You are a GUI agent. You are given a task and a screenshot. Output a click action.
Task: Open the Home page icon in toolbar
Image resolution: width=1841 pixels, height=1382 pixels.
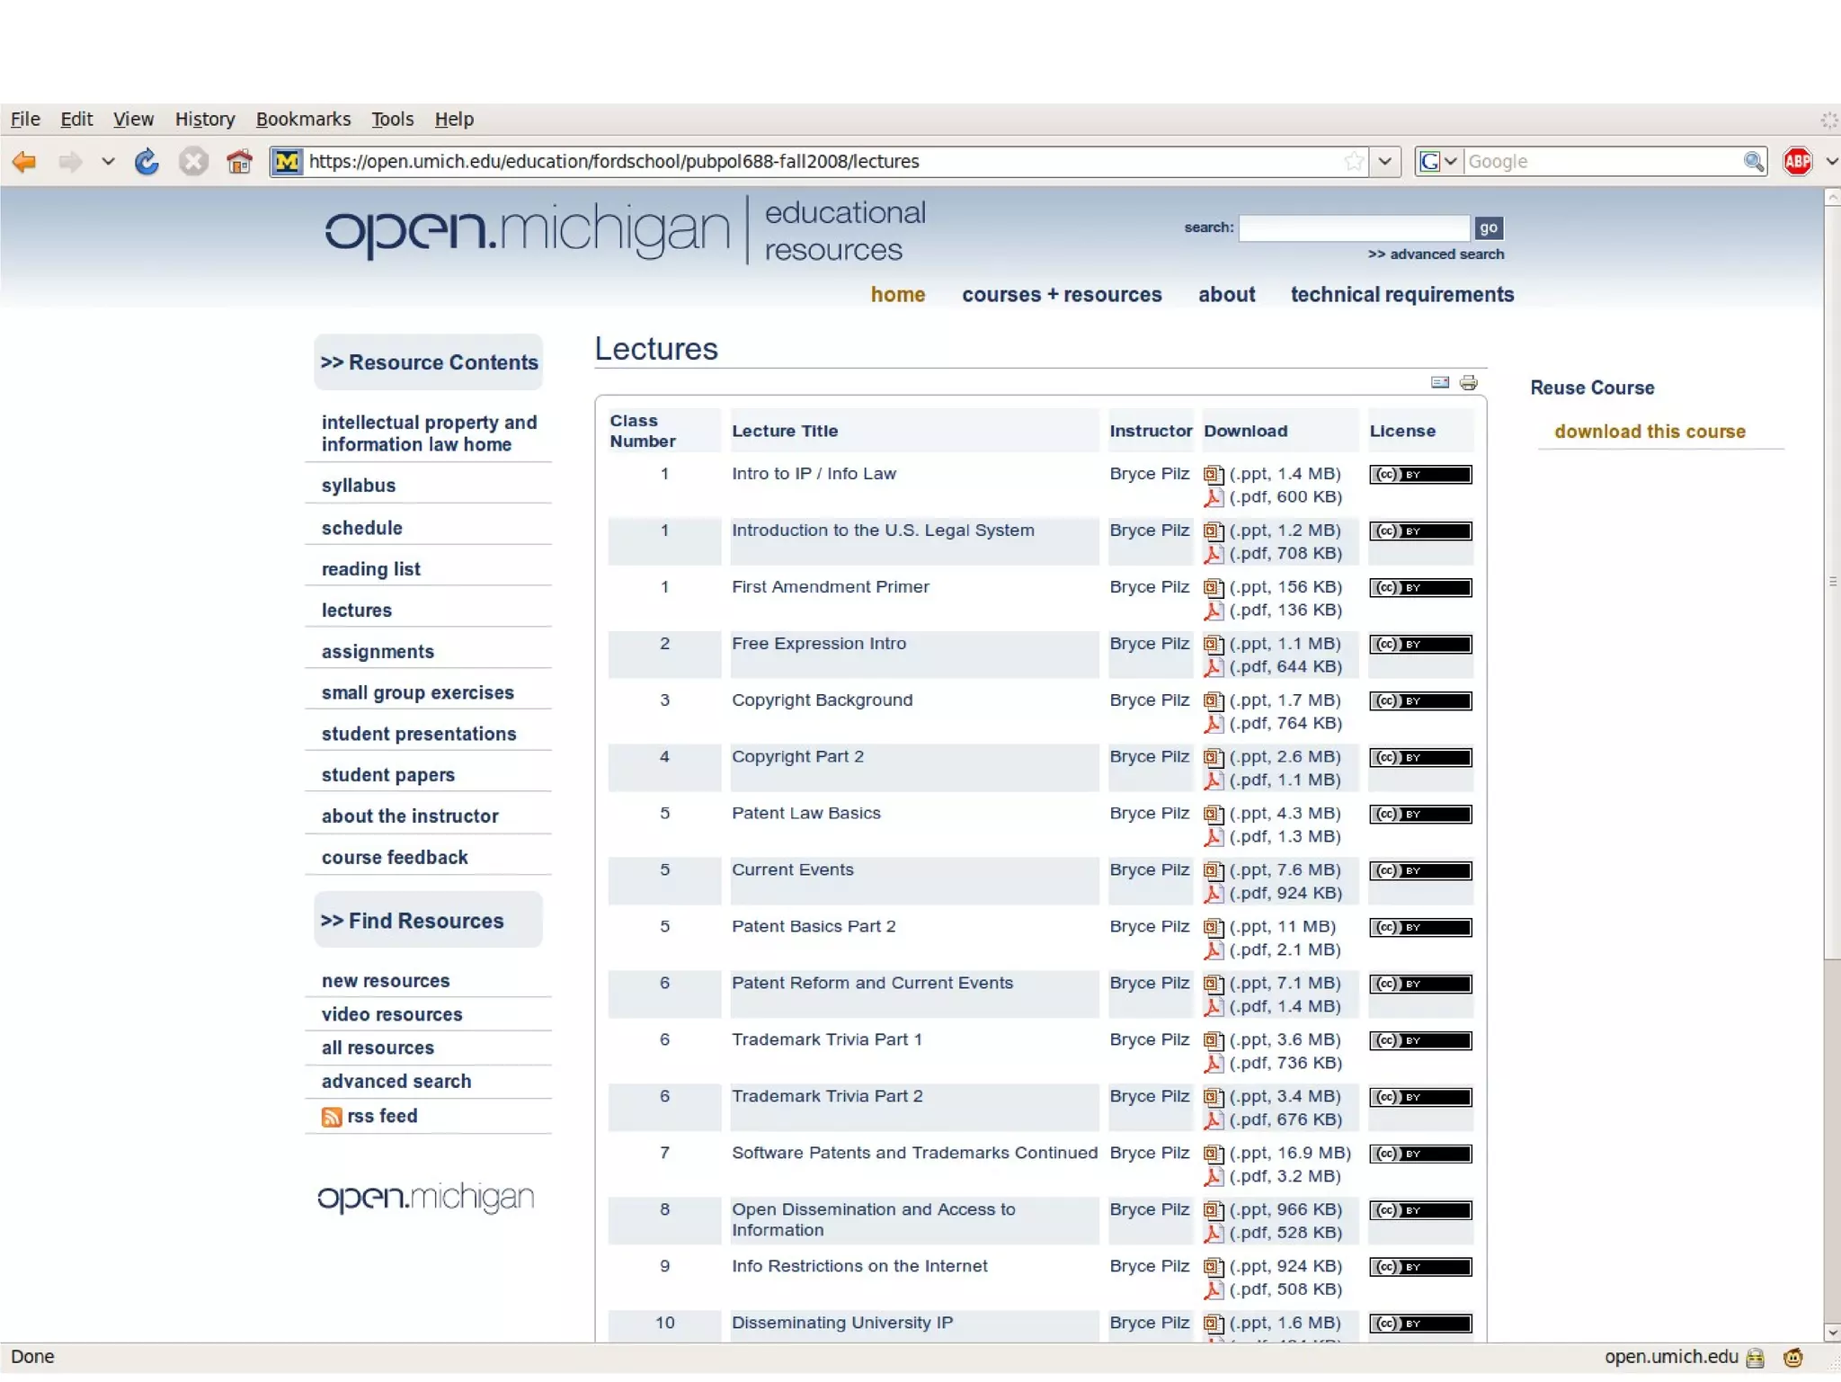coord(239,162)
